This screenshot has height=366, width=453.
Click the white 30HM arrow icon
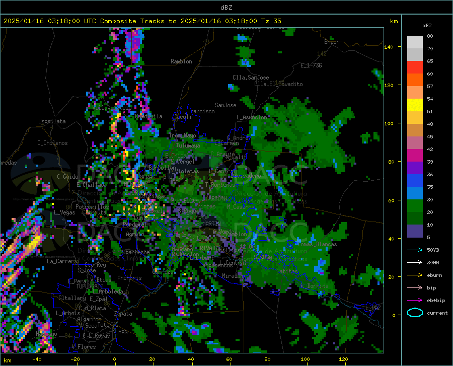pyautogui.click(x=415, y=263)
